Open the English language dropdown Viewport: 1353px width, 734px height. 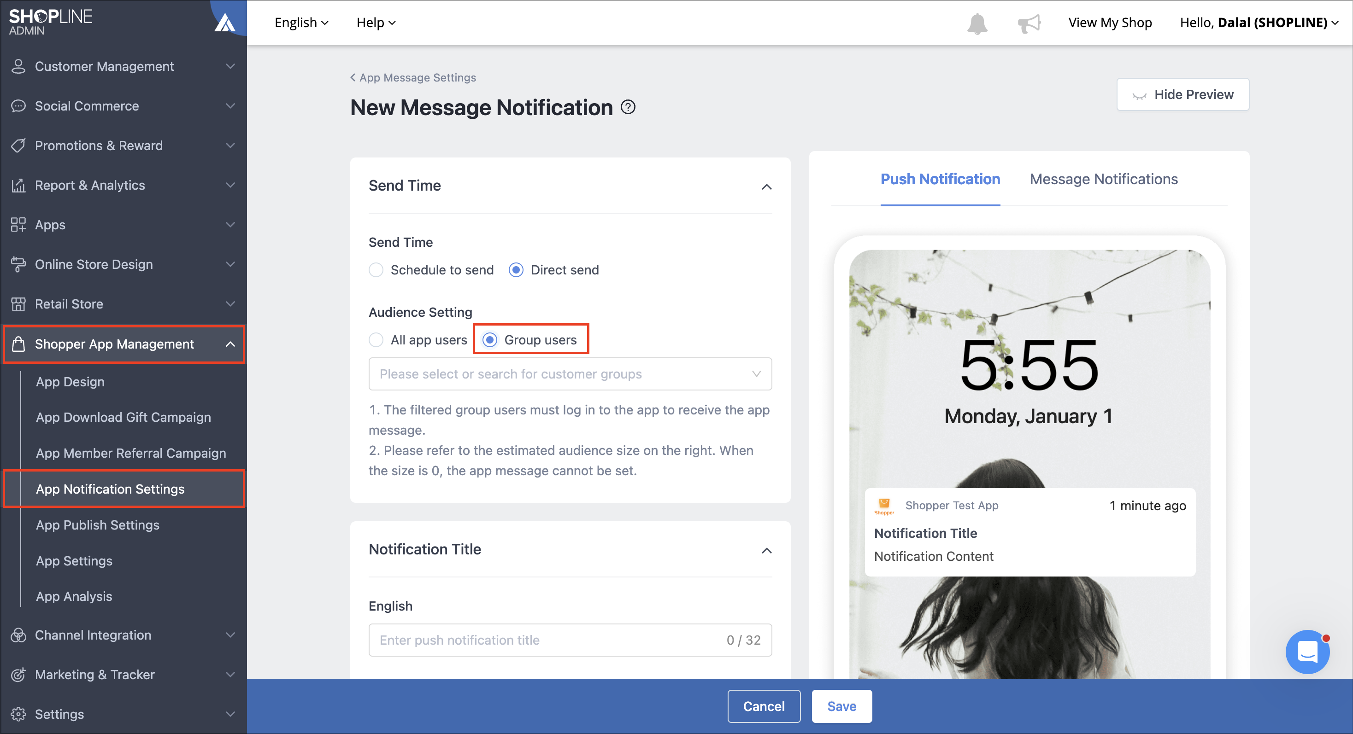[x=301, y=23]
